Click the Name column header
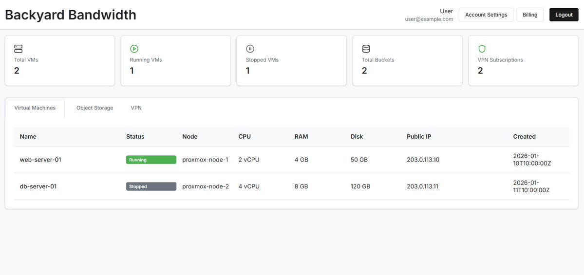Viewport: 584px width, 275px height. (28, 137)
